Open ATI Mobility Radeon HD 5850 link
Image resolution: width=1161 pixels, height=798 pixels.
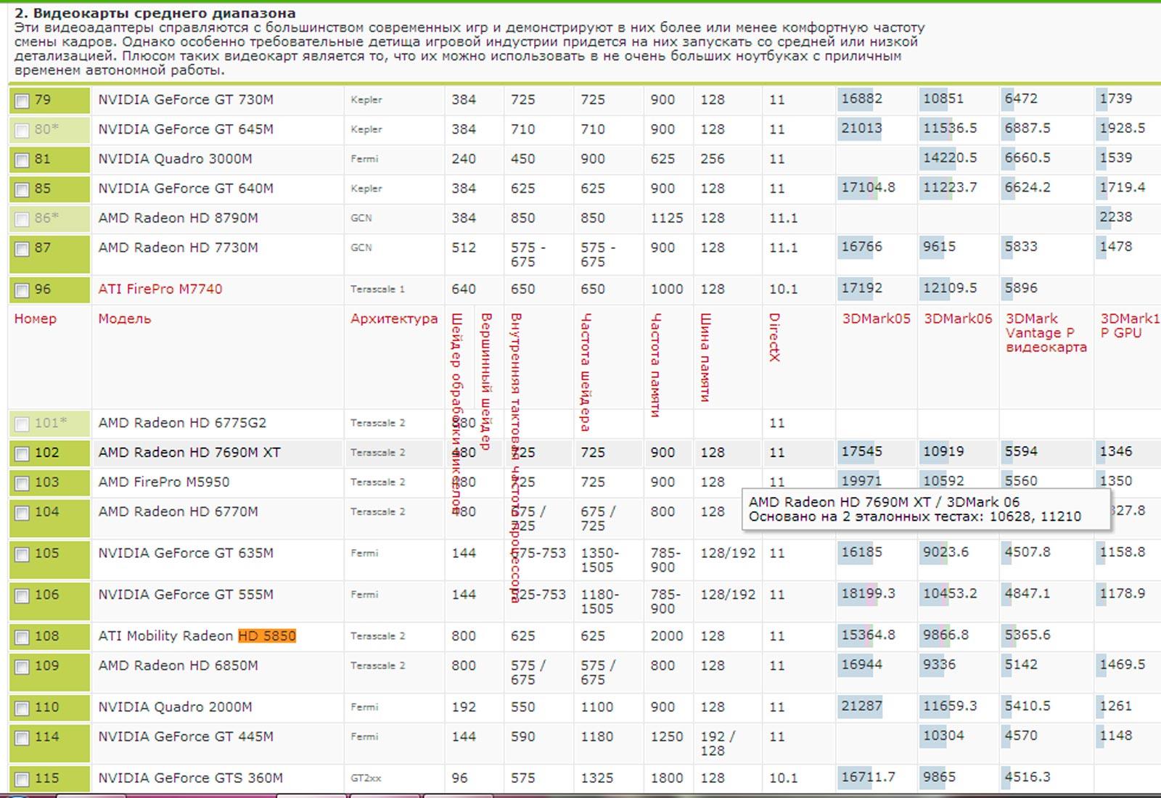pos(197,636)
